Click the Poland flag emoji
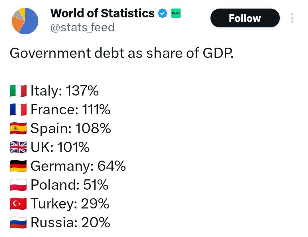308x237 pixels. click(x=18, y=185)
